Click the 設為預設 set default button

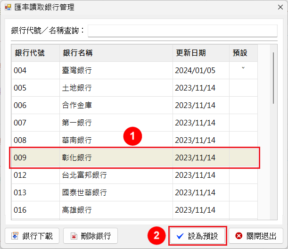[x=197, y=236]
